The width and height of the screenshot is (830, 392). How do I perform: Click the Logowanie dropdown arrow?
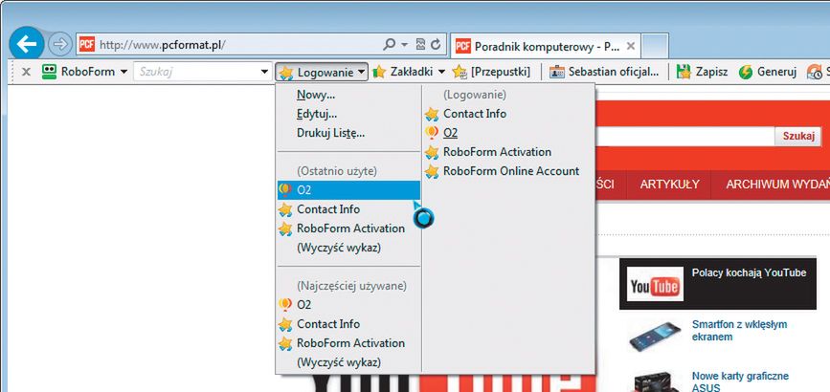point(362,72)
